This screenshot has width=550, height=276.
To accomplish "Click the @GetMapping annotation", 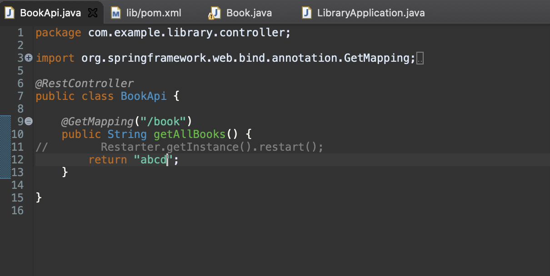I will [x=98, y=122].
